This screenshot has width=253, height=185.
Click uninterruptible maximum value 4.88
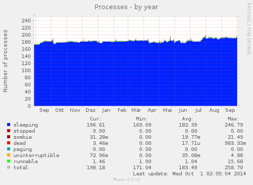pos(237,156)
